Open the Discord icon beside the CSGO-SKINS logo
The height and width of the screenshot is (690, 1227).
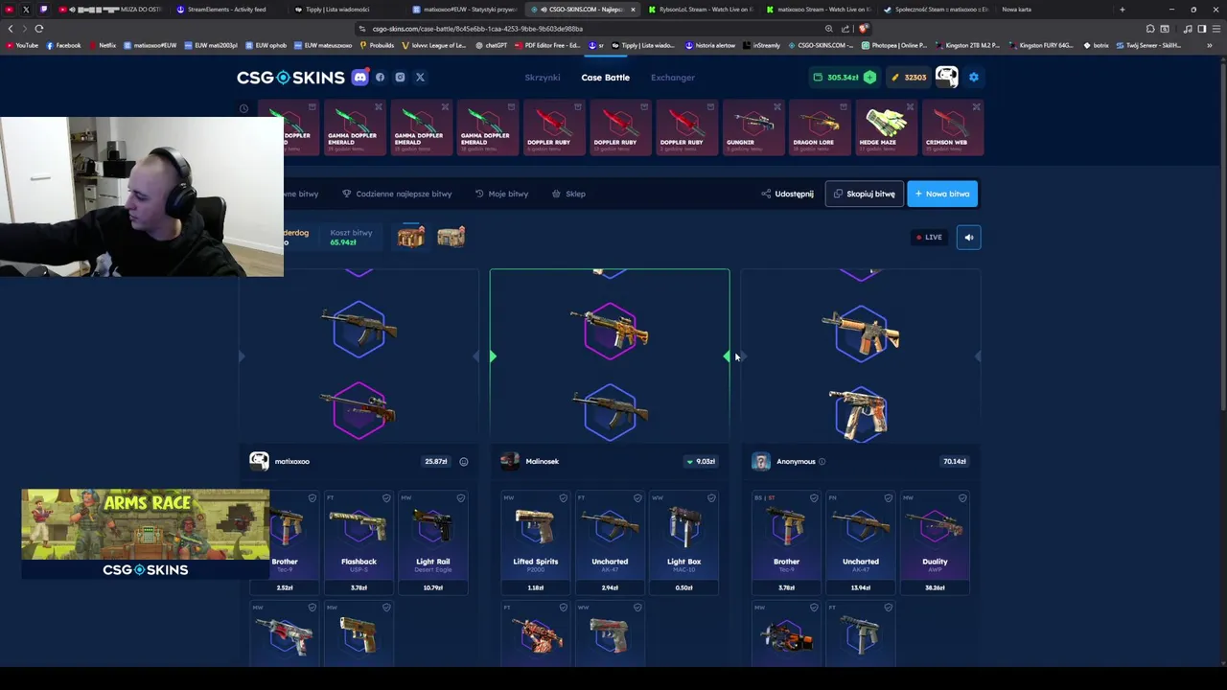pos(359,78)
